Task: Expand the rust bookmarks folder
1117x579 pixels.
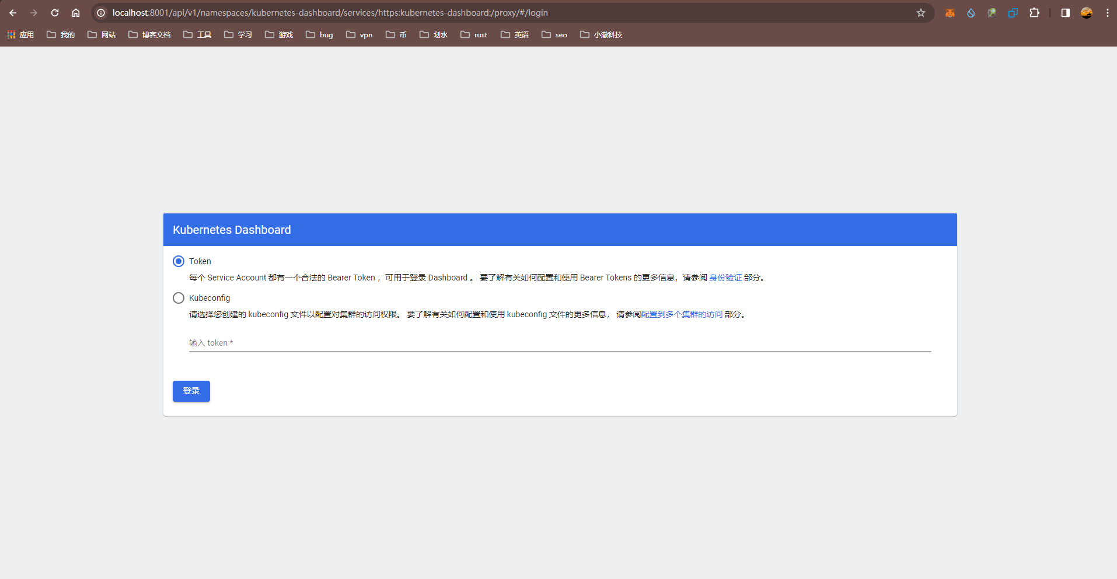Action: point(474,35)
